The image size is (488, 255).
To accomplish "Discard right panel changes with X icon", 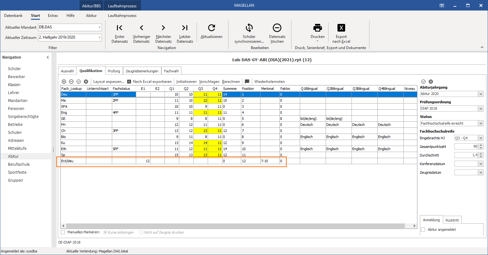I will (431, 82).
